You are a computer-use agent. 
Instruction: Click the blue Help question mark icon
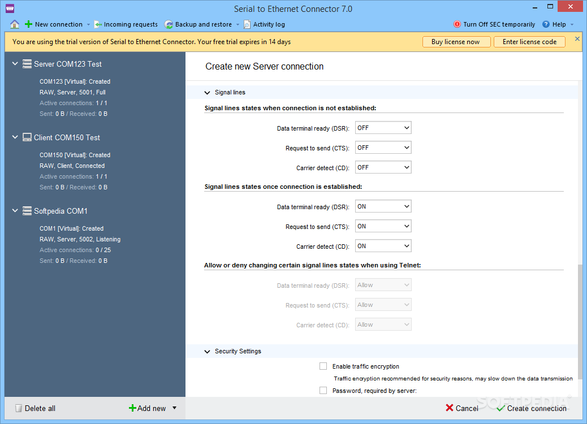point(546,24)
